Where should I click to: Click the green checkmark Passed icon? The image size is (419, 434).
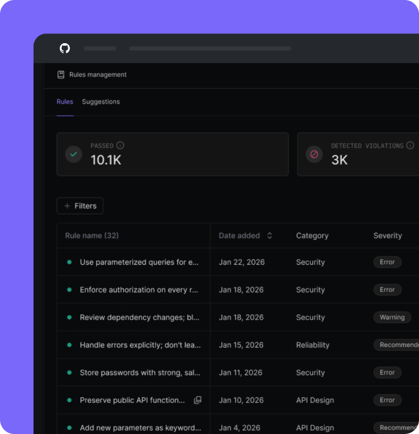[x=74, y=154]
